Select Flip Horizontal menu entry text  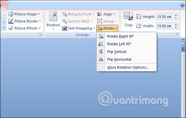pos(119,59)
